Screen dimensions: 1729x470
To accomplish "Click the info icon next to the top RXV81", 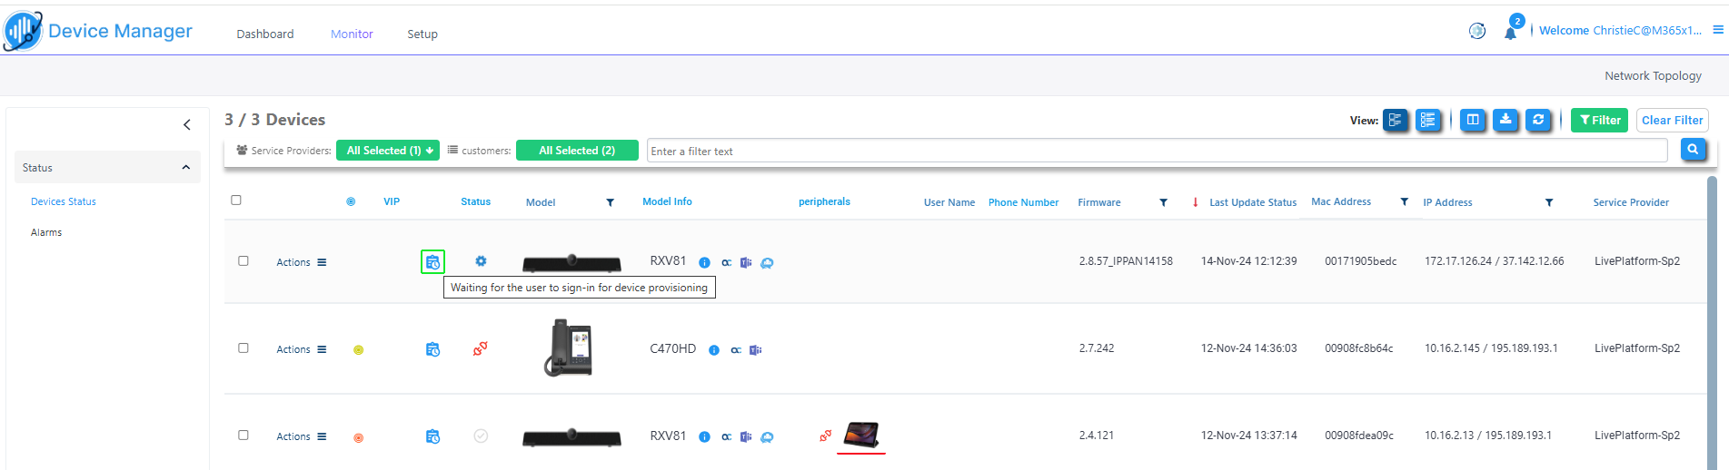I will point(704,262).
